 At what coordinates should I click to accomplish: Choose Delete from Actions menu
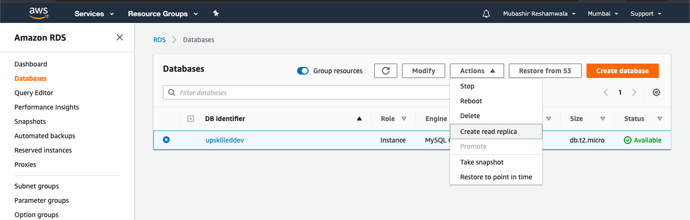coord(496,116)
